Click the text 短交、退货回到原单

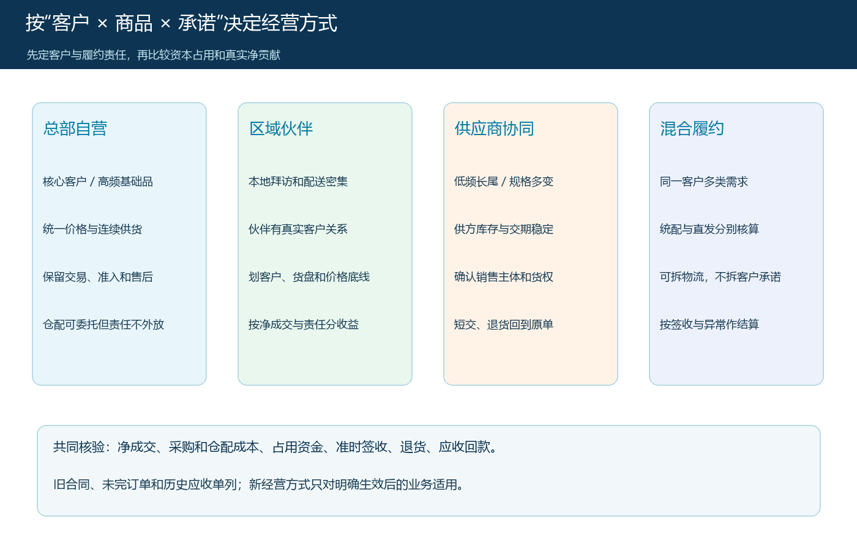coord(504,325)
